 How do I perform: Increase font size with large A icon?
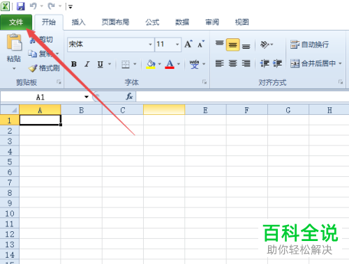[188, 44]
